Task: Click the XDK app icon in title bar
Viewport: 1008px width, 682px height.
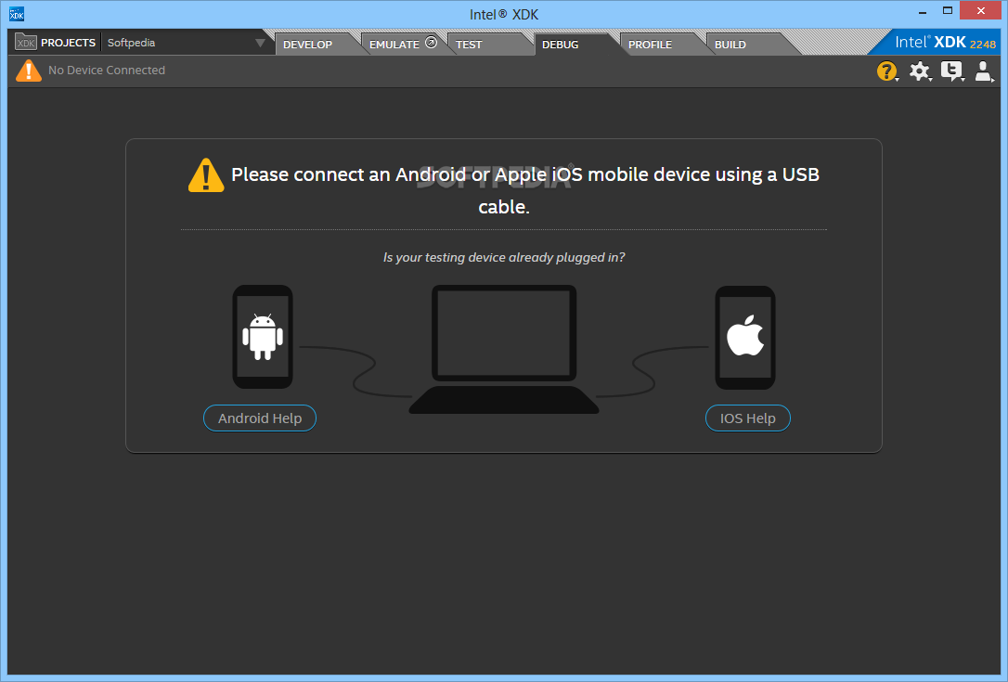Action: click(17, 14)
